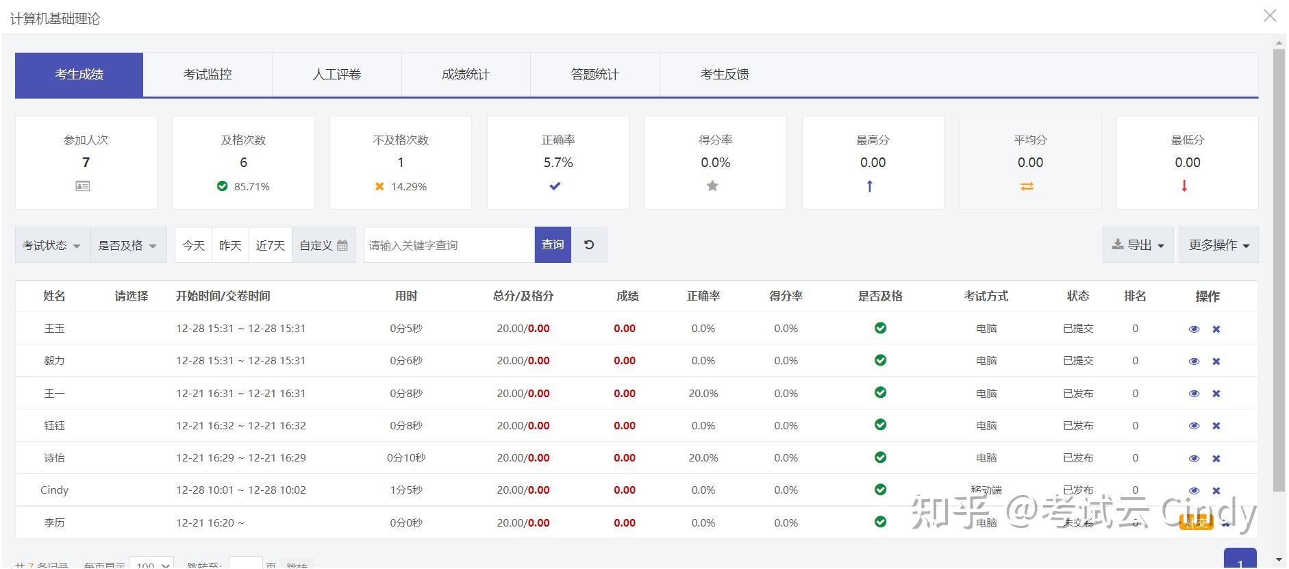Viewport: 1289px width, 569px height.
Task: Click the up arrow under 最高分
Action: coord(870,186)
